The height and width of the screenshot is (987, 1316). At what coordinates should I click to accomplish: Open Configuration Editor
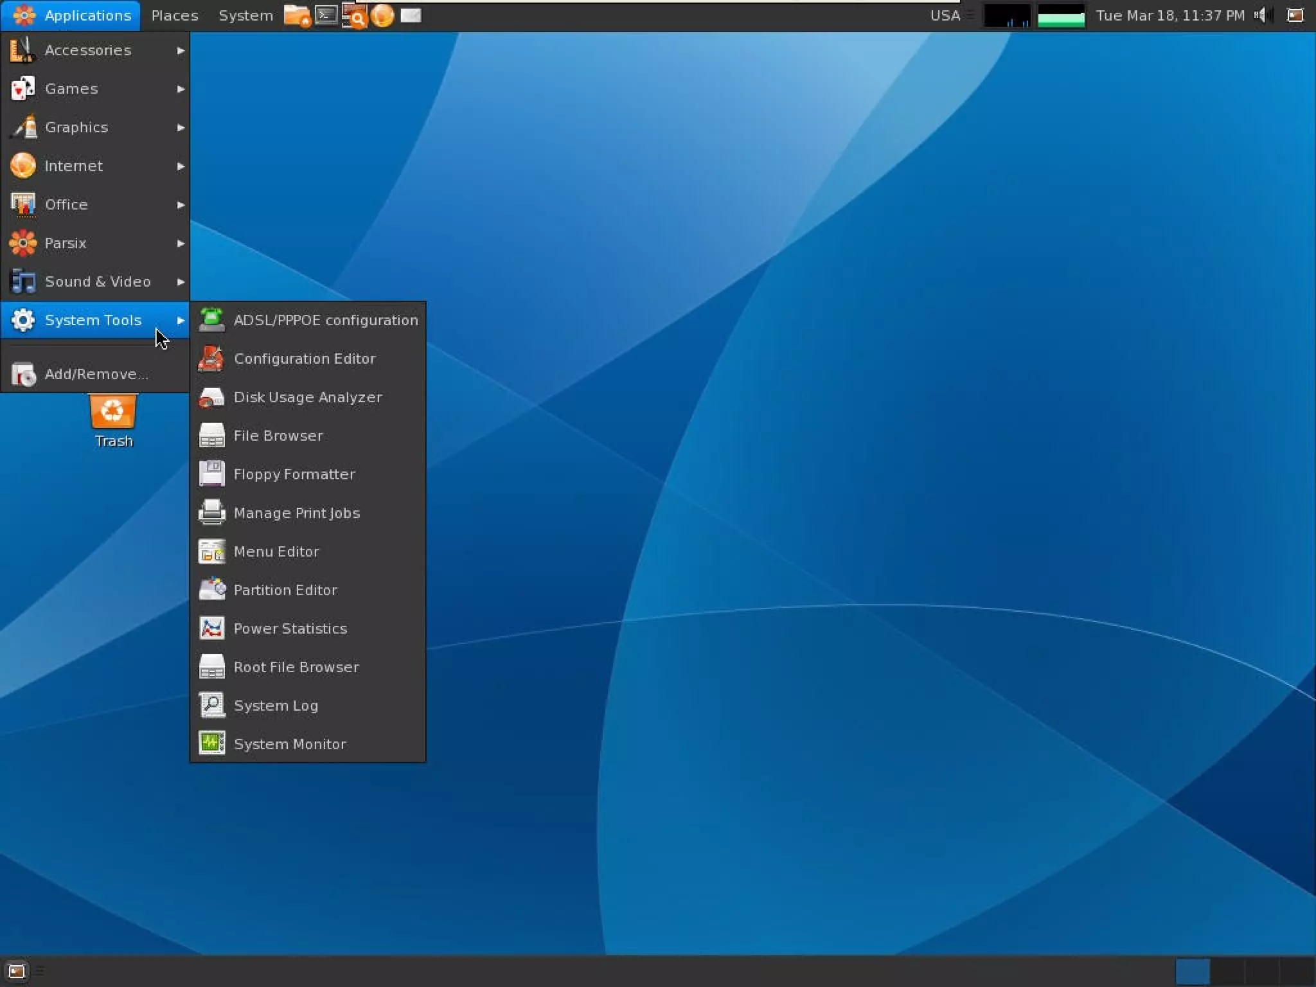pyautogui.click(x=304, y=358)
